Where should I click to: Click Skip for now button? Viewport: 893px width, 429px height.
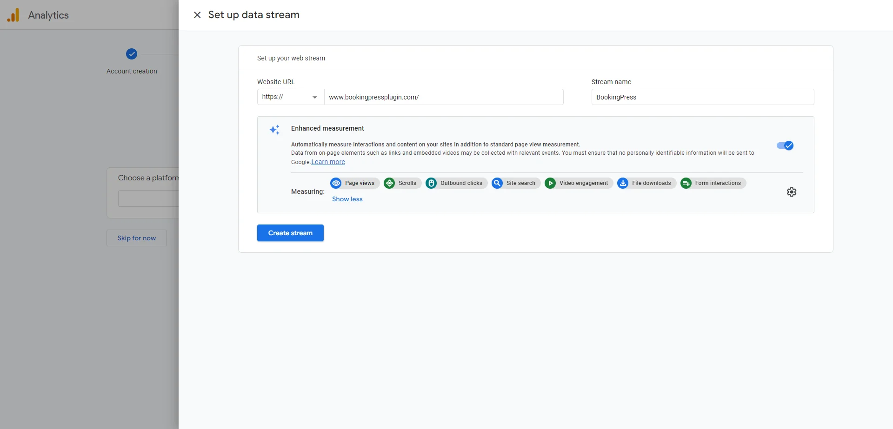(137, 238)
